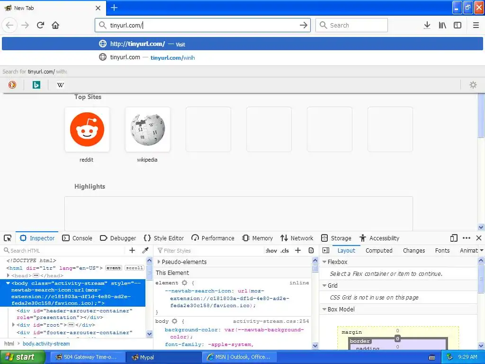Open the Library bookmarks menu
The width and height of the screenshot is (485, 364).
tap(442, 25)
